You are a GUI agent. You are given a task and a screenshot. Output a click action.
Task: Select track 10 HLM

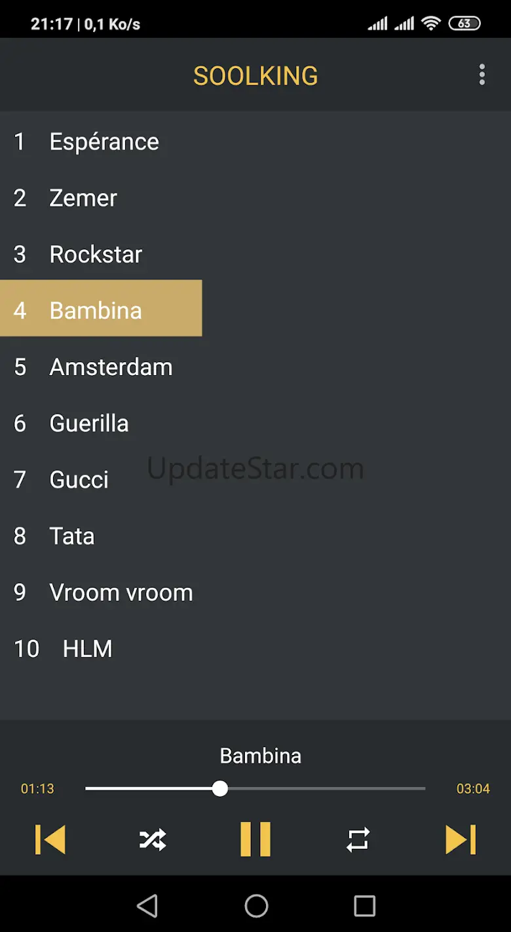pyautogui.click(x=87, y=649)
